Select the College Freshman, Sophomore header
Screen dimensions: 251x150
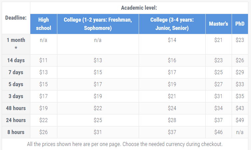[98, 24]
